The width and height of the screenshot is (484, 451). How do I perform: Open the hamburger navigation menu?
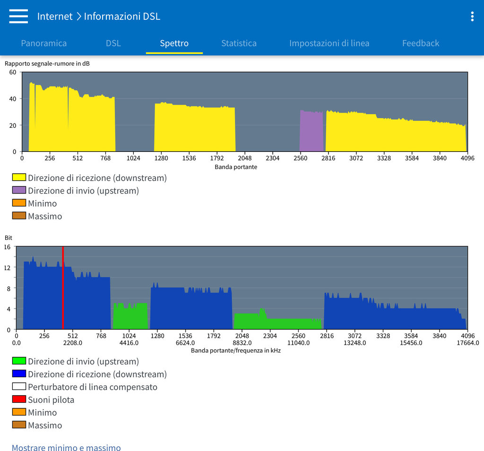pos(18,16)
